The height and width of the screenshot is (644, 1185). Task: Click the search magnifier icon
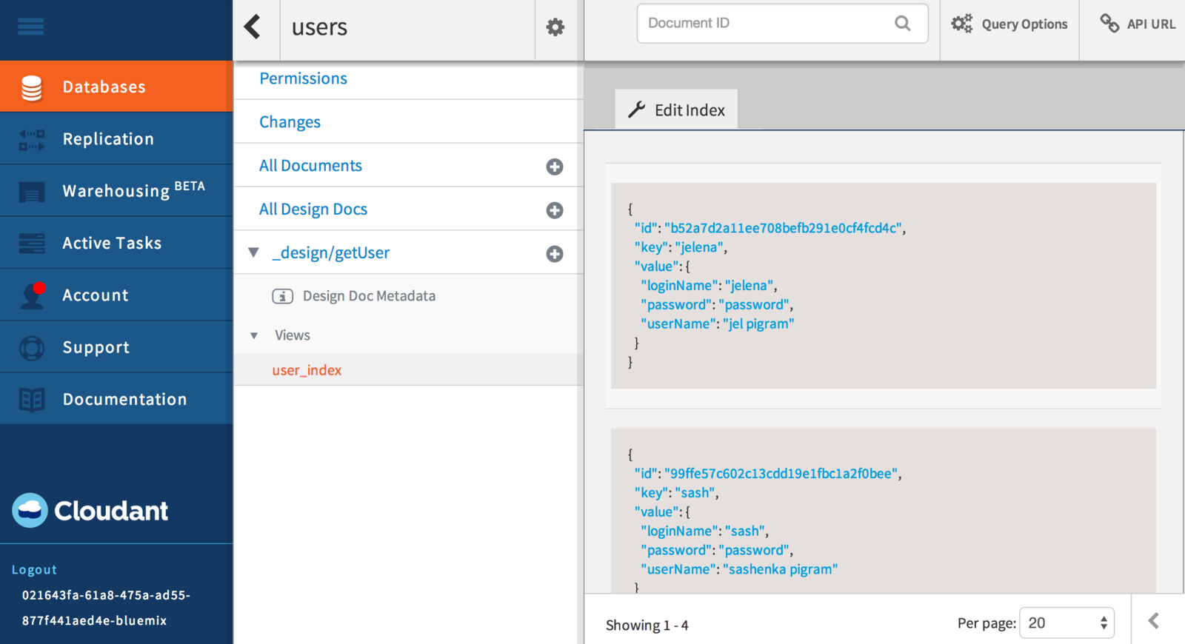(x=902, y=23)
